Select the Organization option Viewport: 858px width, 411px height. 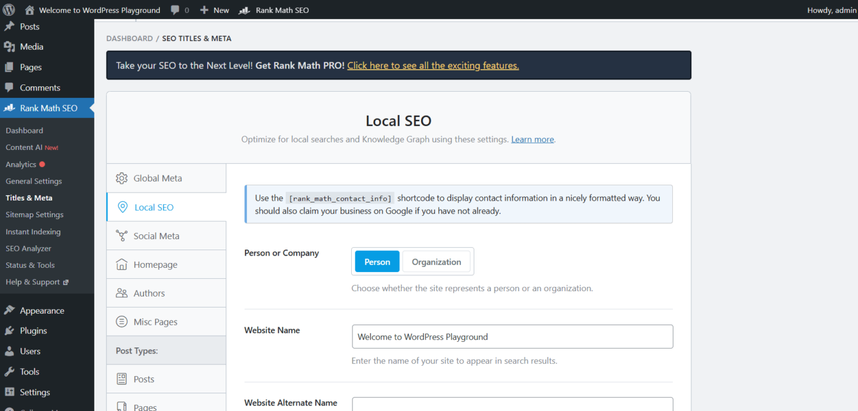click(x=436, y=262)
